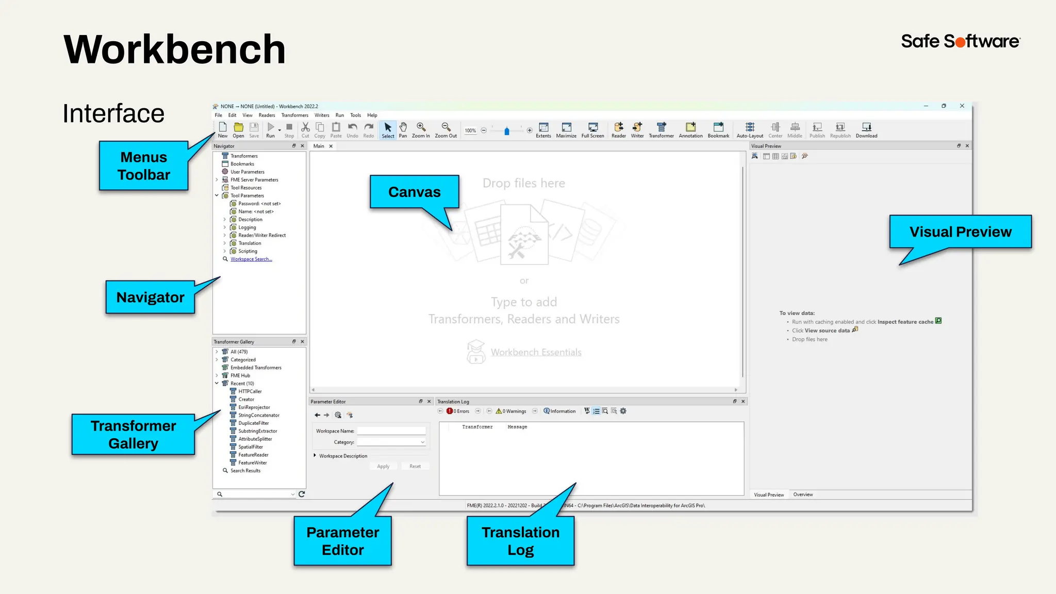The height and width of the screenshot is (594, 1056).
Task: Click the blue zoom slider handle
Action: [507, 131]
